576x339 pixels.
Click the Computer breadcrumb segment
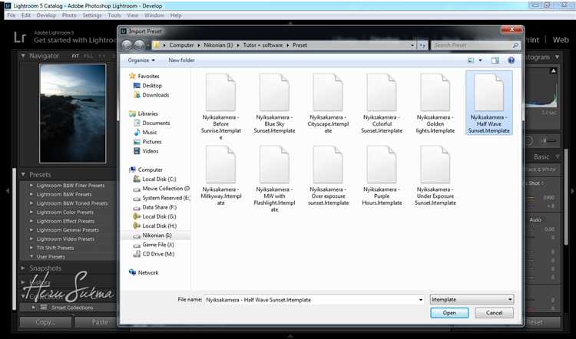pyautogui.click(x=181, y=45)
